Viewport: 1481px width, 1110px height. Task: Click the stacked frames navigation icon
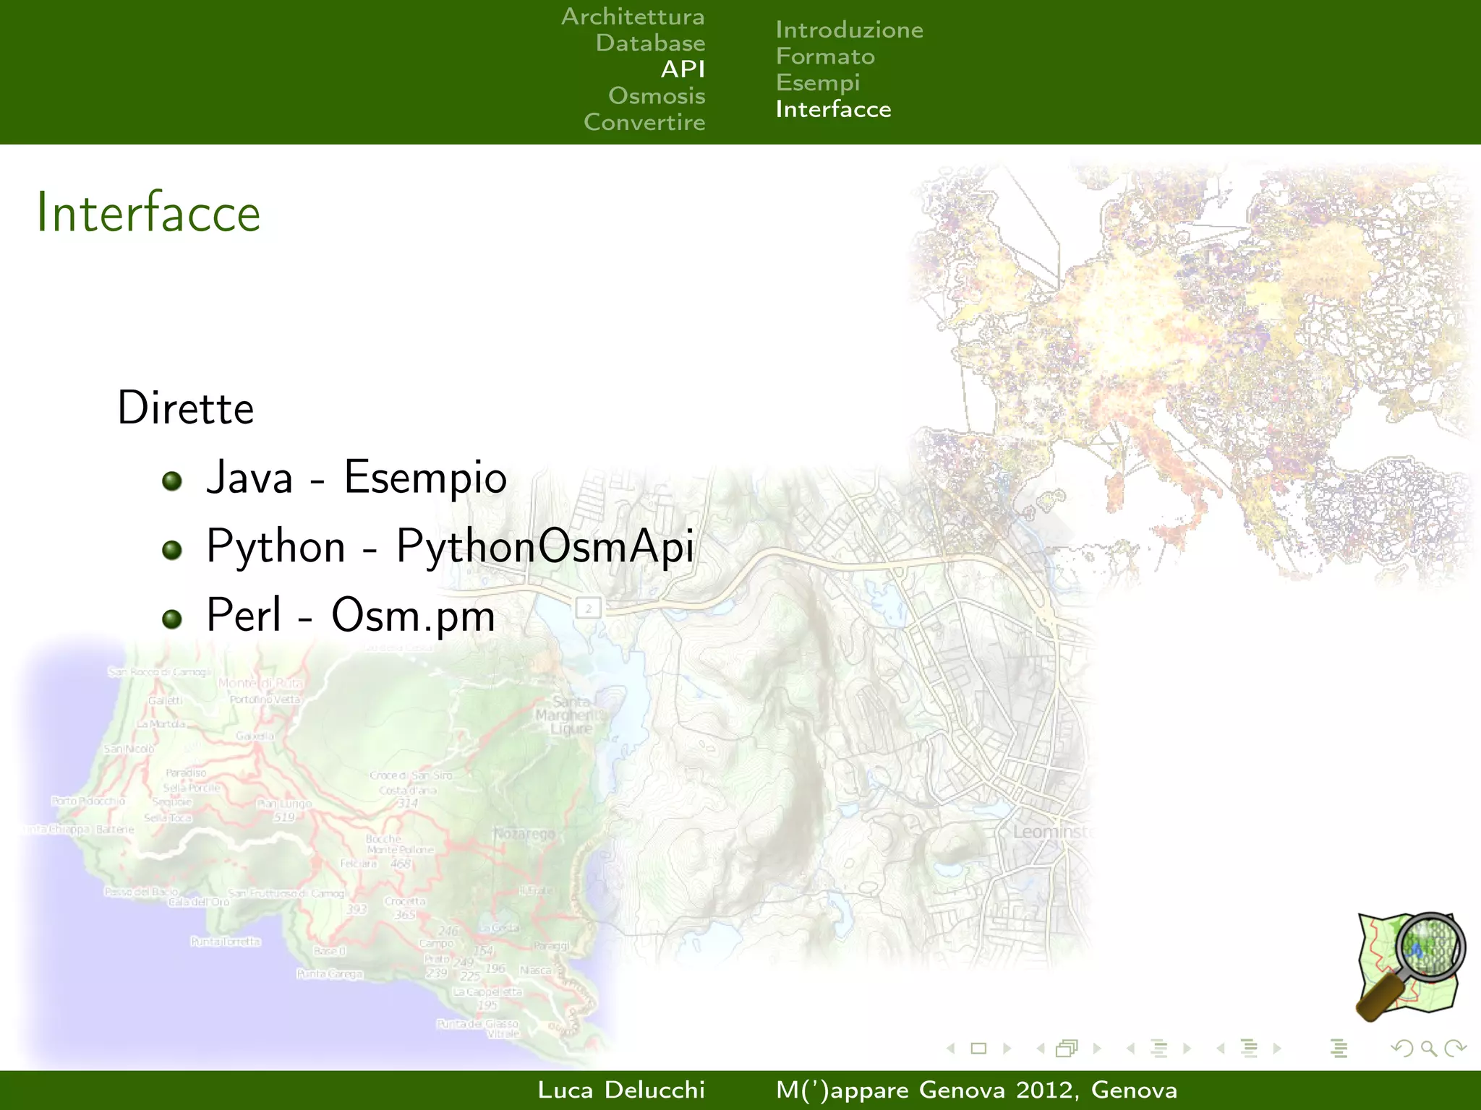point(1067,1049)
